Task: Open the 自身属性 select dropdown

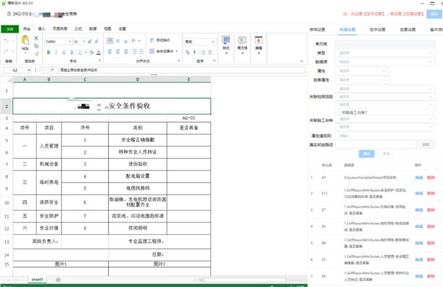Action: pyautogui.click(x=362, y=80)
